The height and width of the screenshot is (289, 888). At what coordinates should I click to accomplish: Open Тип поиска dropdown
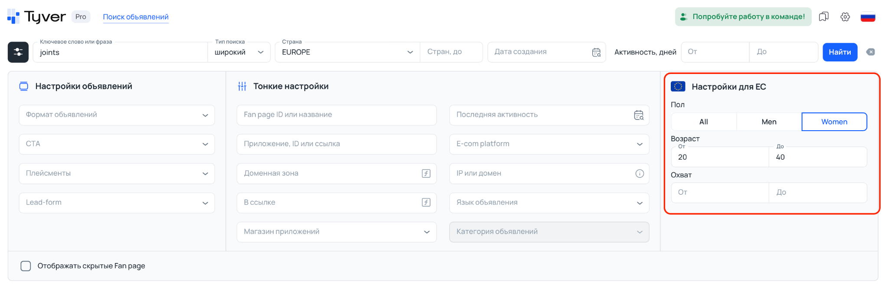pyautogui.click(x=239, y=52)
